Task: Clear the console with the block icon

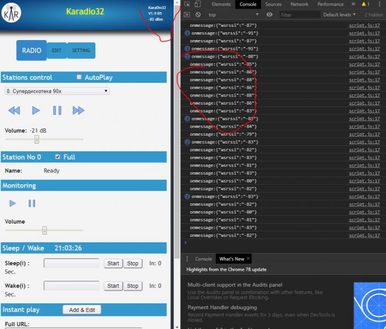Action: [198, 15]
